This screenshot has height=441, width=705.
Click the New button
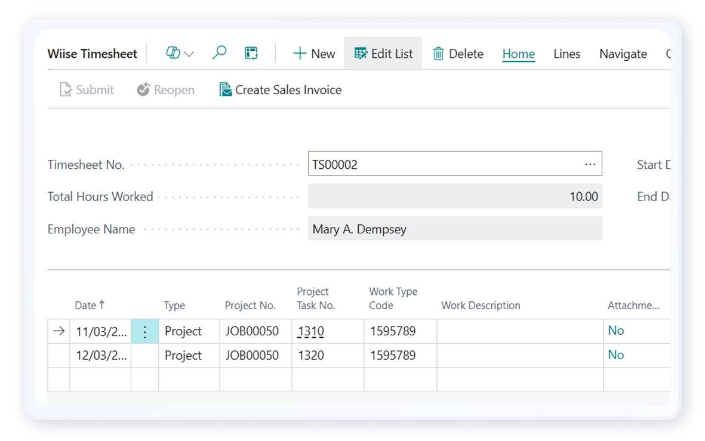(313, 53)
